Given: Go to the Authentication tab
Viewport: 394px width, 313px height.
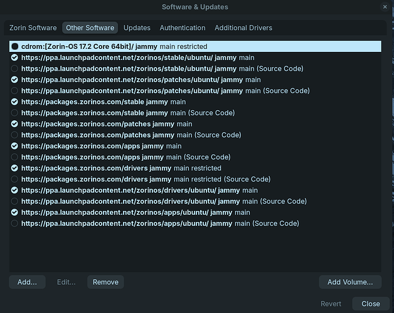Looking at the screenshot, I should click(x=183, y=28).
